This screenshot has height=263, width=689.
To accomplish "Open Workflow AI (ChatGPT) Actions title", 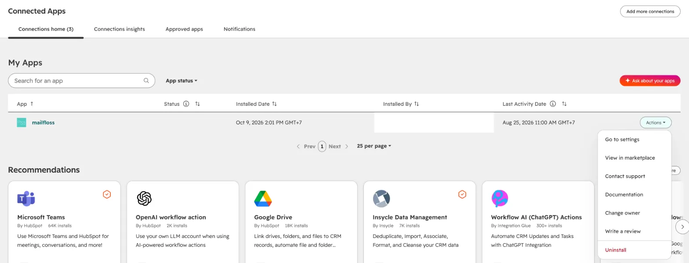I will click(x=537, y=217).
